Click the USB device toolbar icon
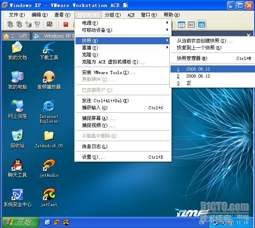 [37, 25]
